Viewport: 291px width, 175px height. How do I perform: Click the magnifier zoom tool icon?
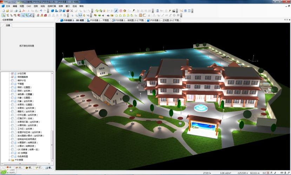click(x=76, y=15)
